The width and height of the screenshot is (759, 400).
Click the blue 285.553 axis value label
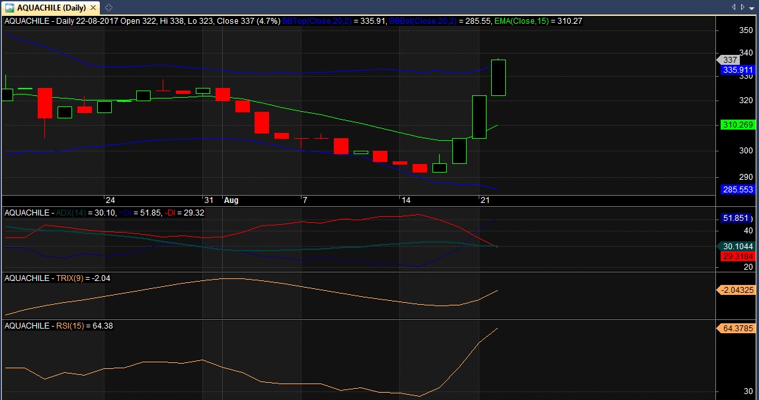pyautogui.click(x=738, y=190)
